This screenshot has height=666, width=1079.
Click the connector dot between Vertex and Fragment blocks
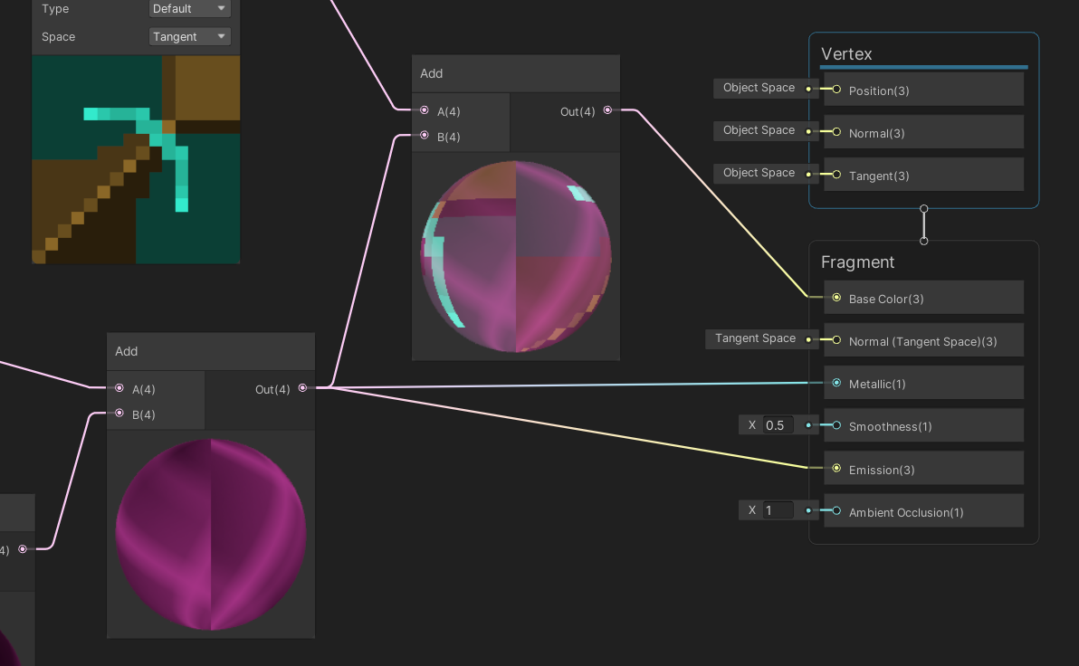coord(923,224)
